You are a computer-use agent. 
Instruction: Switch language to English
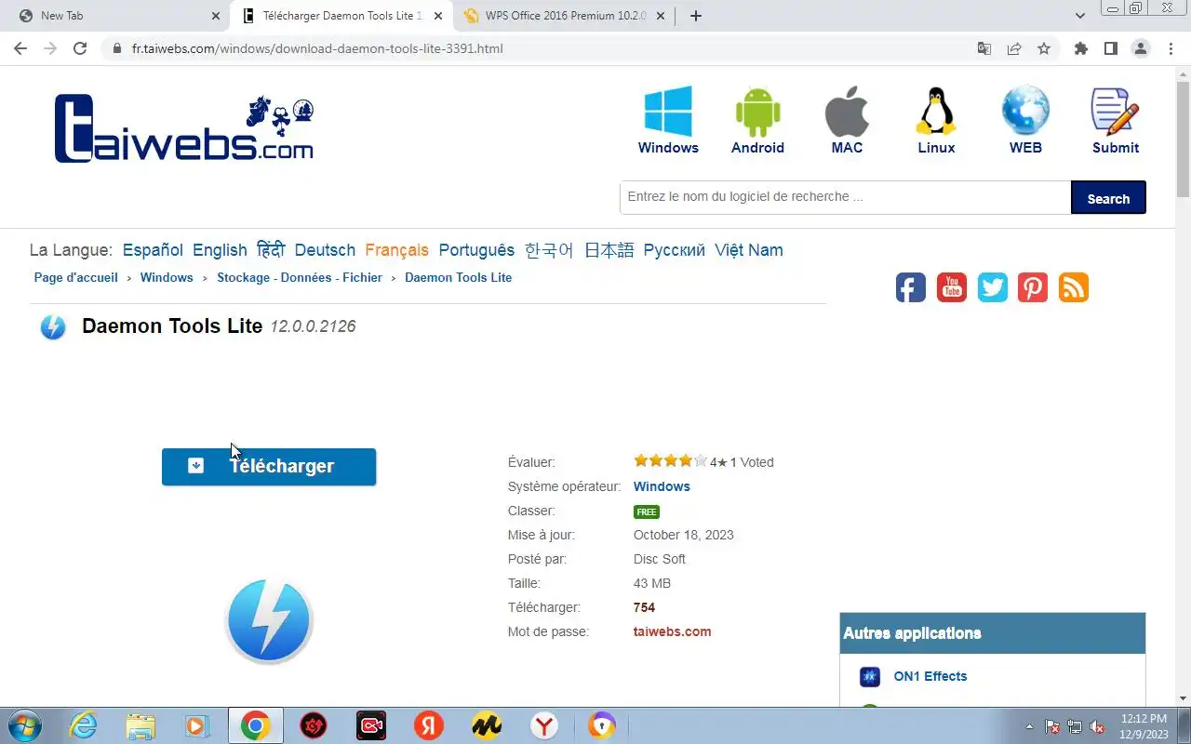220,250
